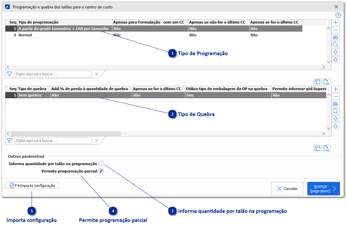Sort by the Tipo de quebra column header
Screen dimensions: 347x229
pyautogui.click(x=34, y=89)
